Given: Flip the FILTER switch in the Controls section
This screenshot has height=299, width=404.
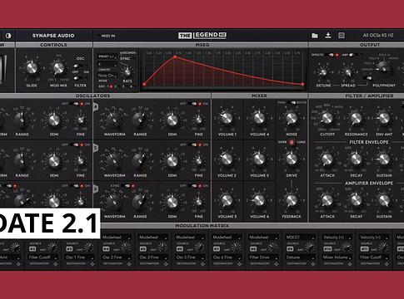Looking at the screenshot, I should [78, 78].
